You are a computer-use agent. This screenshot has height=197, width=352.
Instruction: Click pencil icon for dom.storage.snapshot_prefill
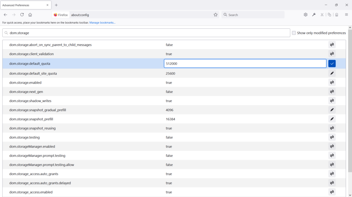coord(332,119)
